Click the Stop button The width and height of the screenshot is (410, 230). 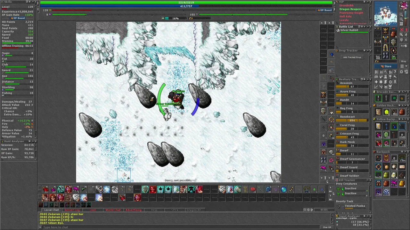click(x=404, y=61)
